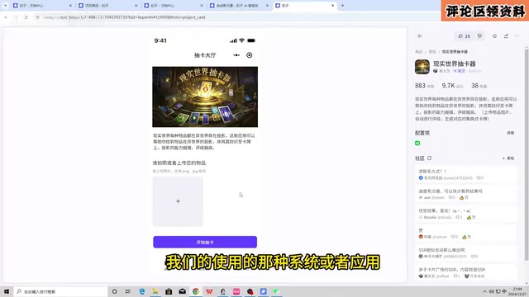Click the side panel vertical scrollbar
The image size is (529, 297).
click(526, 155)
